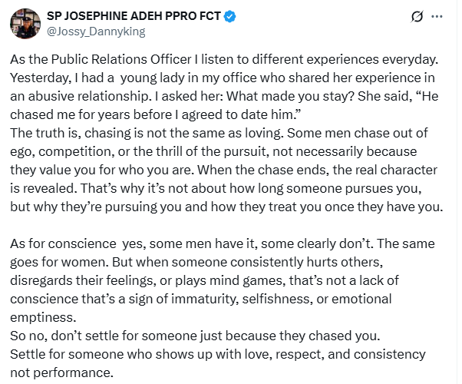Click the line starting "they value you for who"
Image resolution: width=462 pixels, height=384 pixels.
223,170
